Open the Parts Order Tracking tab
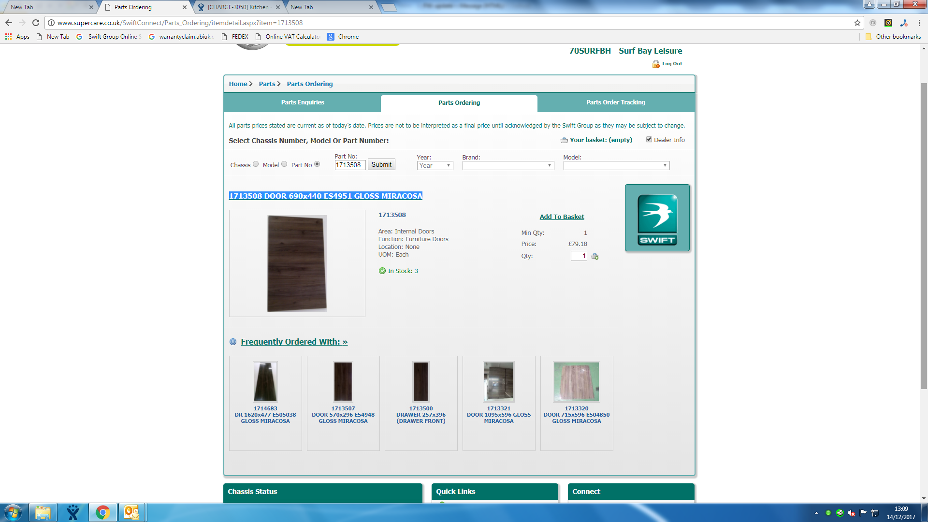This screenshot has width=928, height=522. (x=615, y=102)
